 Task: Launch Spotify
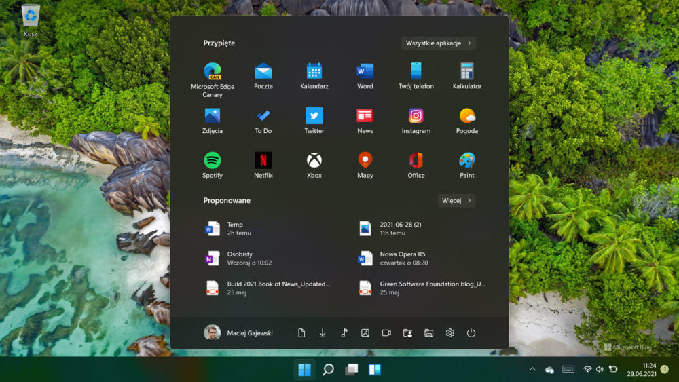(x=212, y=166)
